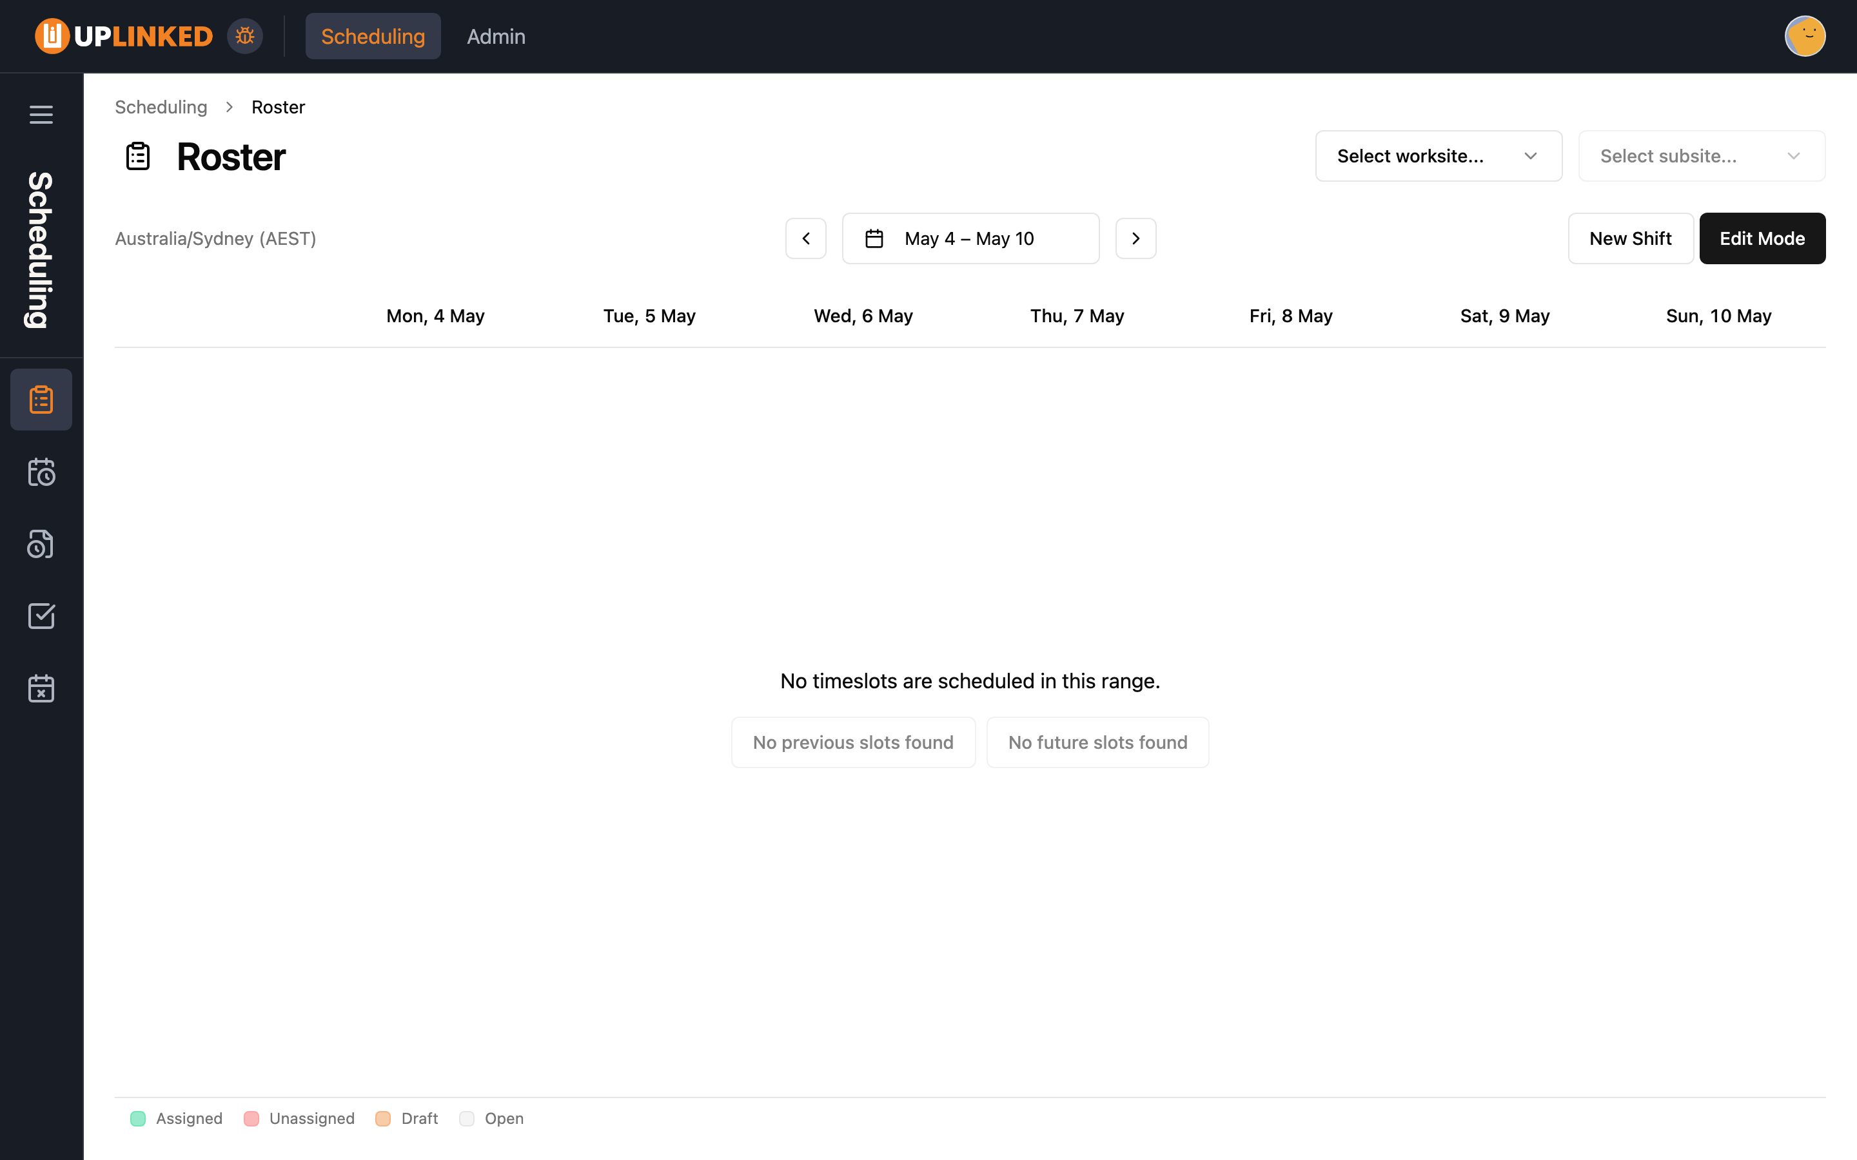Click the Wed, 6 May column header

click(x=863, y=316)
